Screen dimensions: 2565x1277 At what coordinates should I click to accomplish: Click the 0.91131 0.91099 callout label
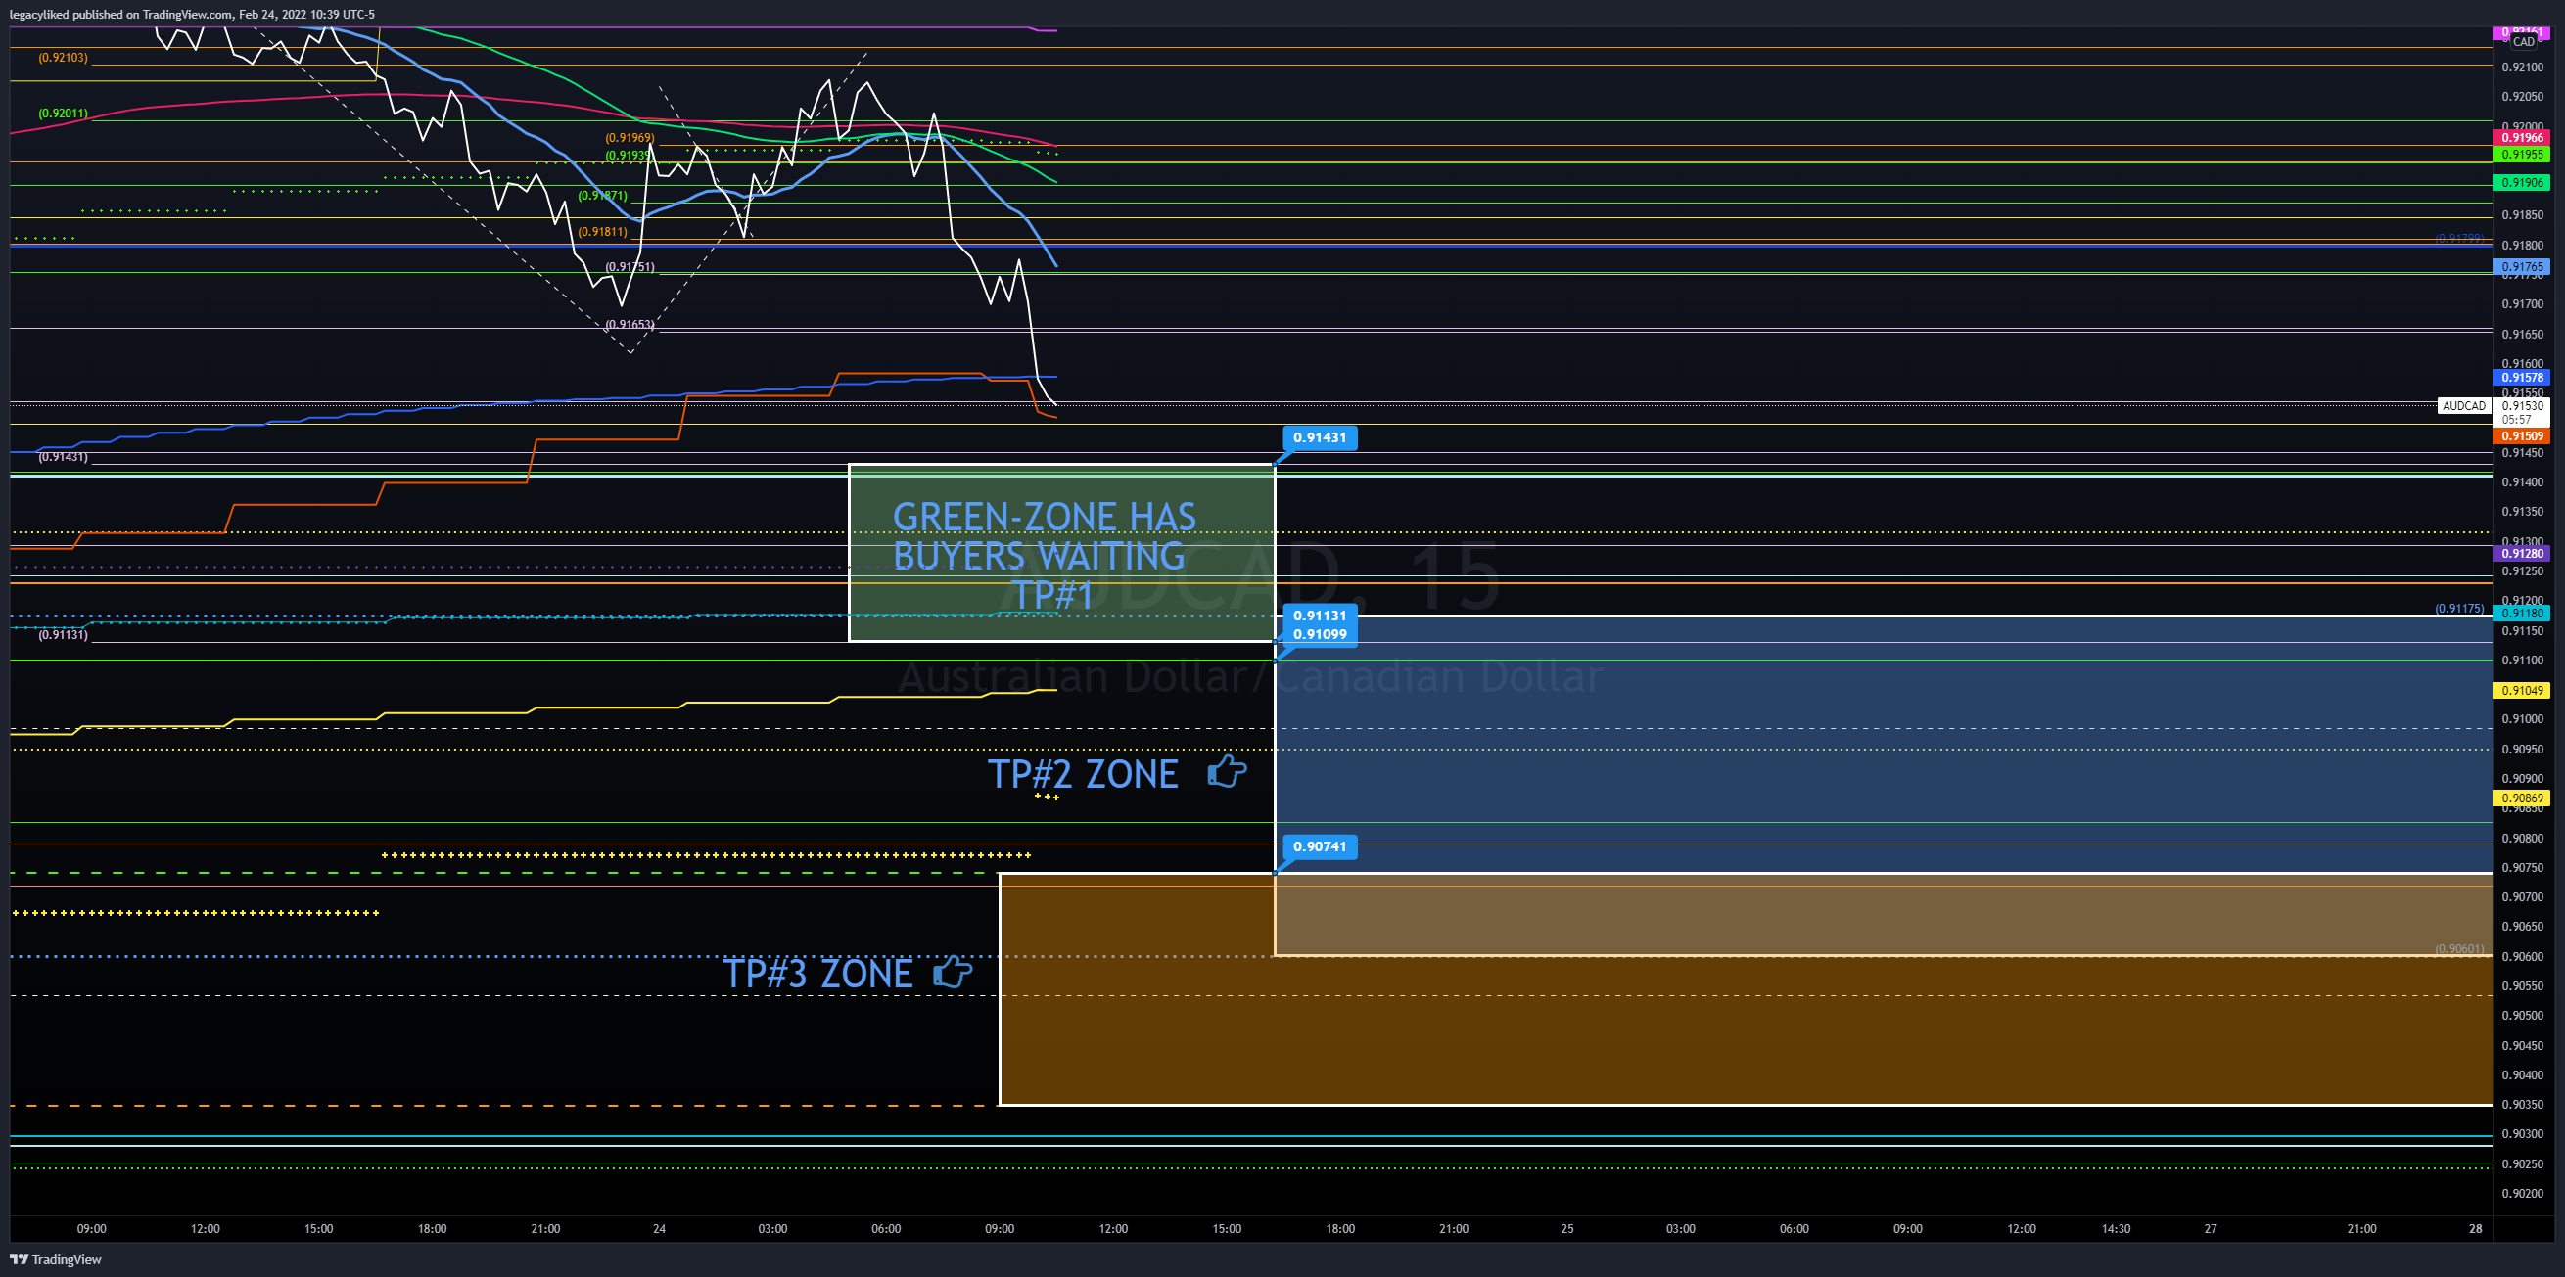pyautogui.click(x=1320, y=625)
